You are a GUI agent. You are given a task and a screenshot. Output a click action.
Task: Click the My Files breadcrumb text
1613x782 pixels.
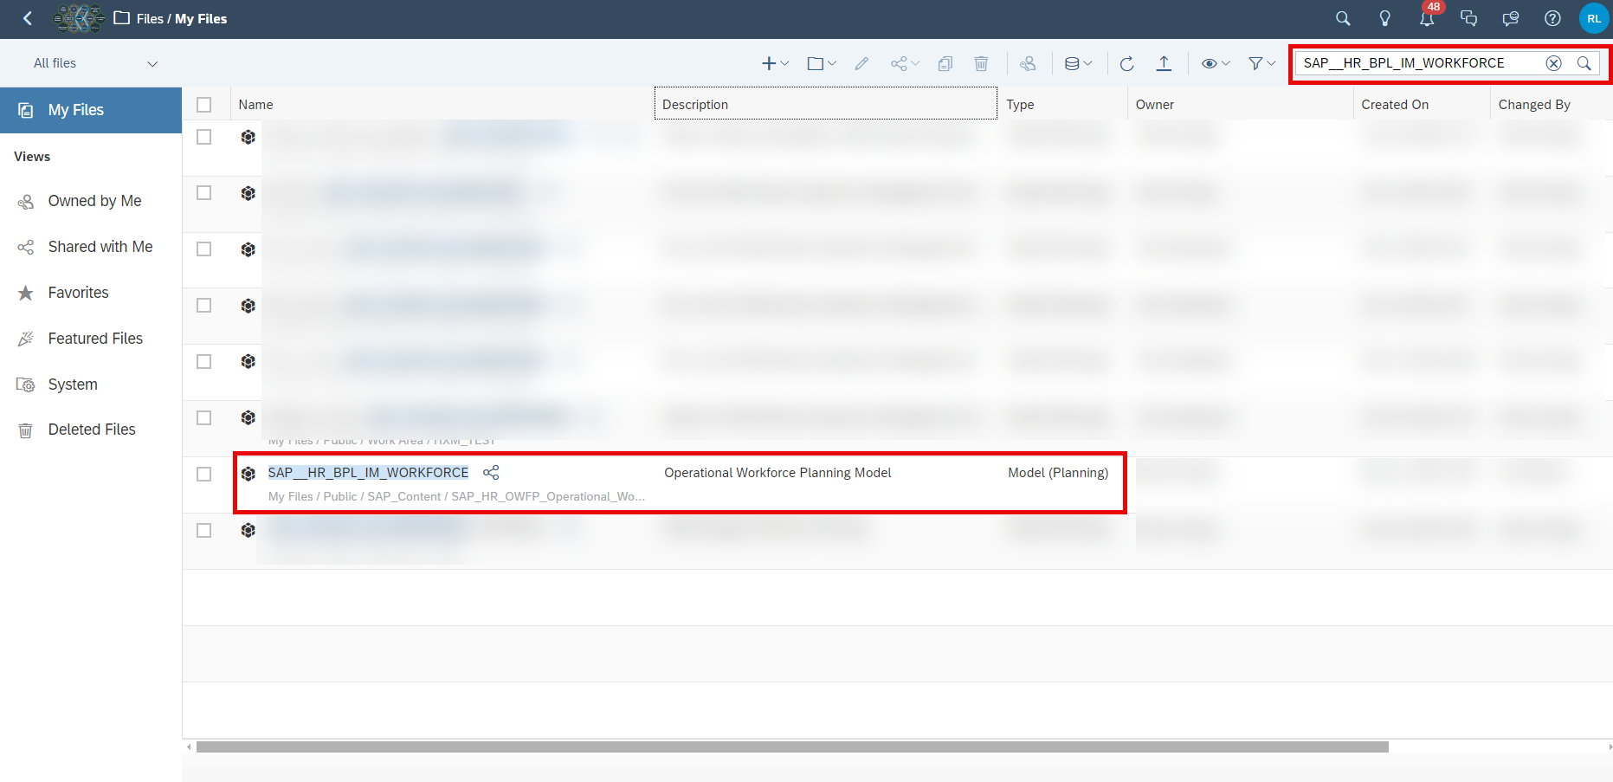pos(201,18)
